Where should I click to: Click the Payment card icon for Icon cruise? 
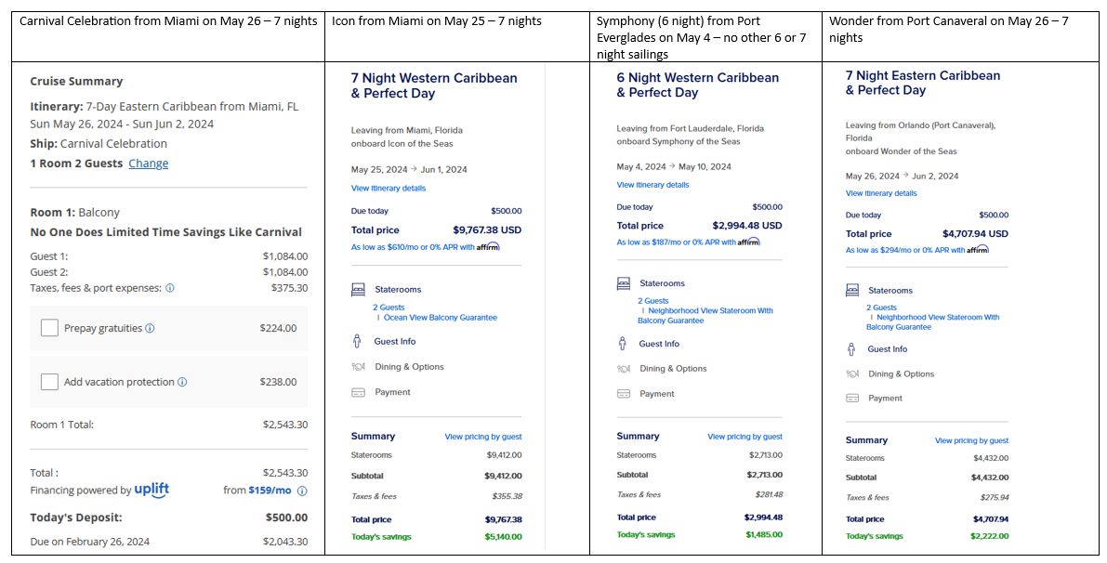pos(358,392)
